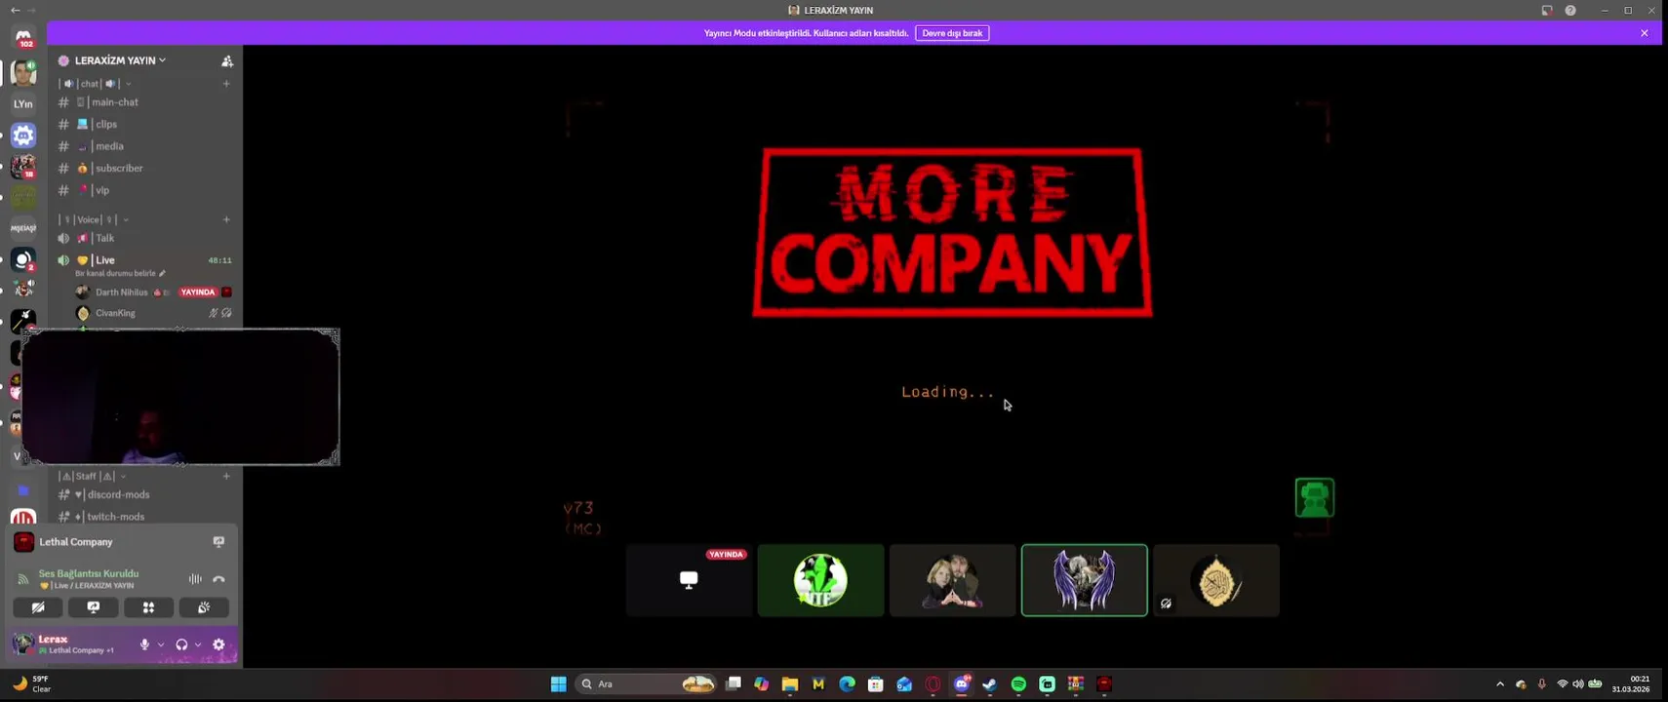Open user settings gear
This screenshot has width=1668, height=702.
[218, 644]
